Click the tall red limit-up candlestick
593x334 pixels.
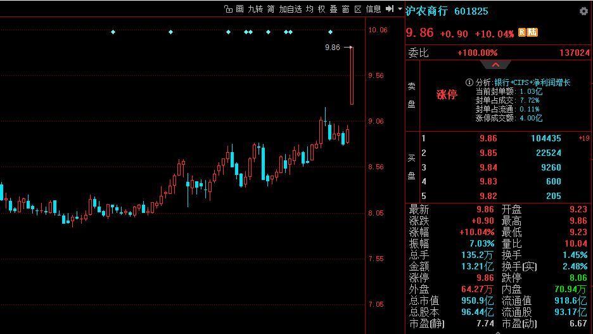(352, 75)
